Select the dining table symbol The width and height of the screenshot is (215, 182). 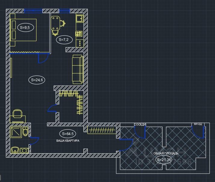pyautogui.click(x=55, y=23)
